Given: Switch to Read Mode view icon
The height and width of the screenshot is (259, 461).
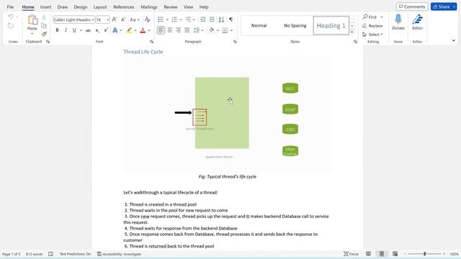Looking at the screenshot, I should tap(368, 254).
